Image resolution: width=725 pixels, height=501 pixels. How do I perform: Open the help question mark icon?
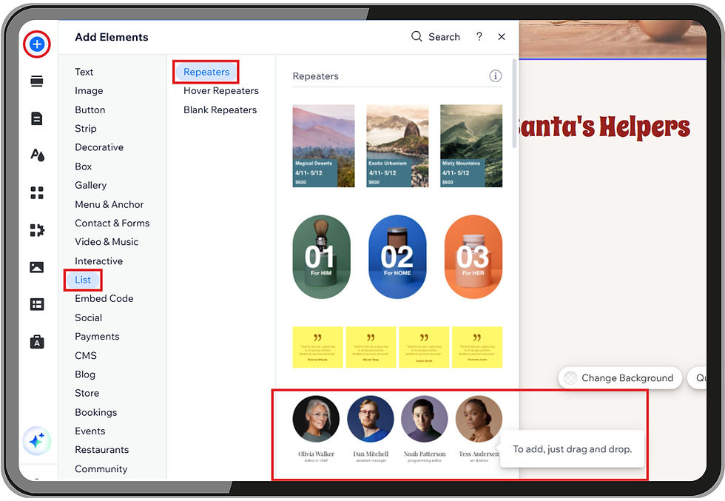coord(478,36)
